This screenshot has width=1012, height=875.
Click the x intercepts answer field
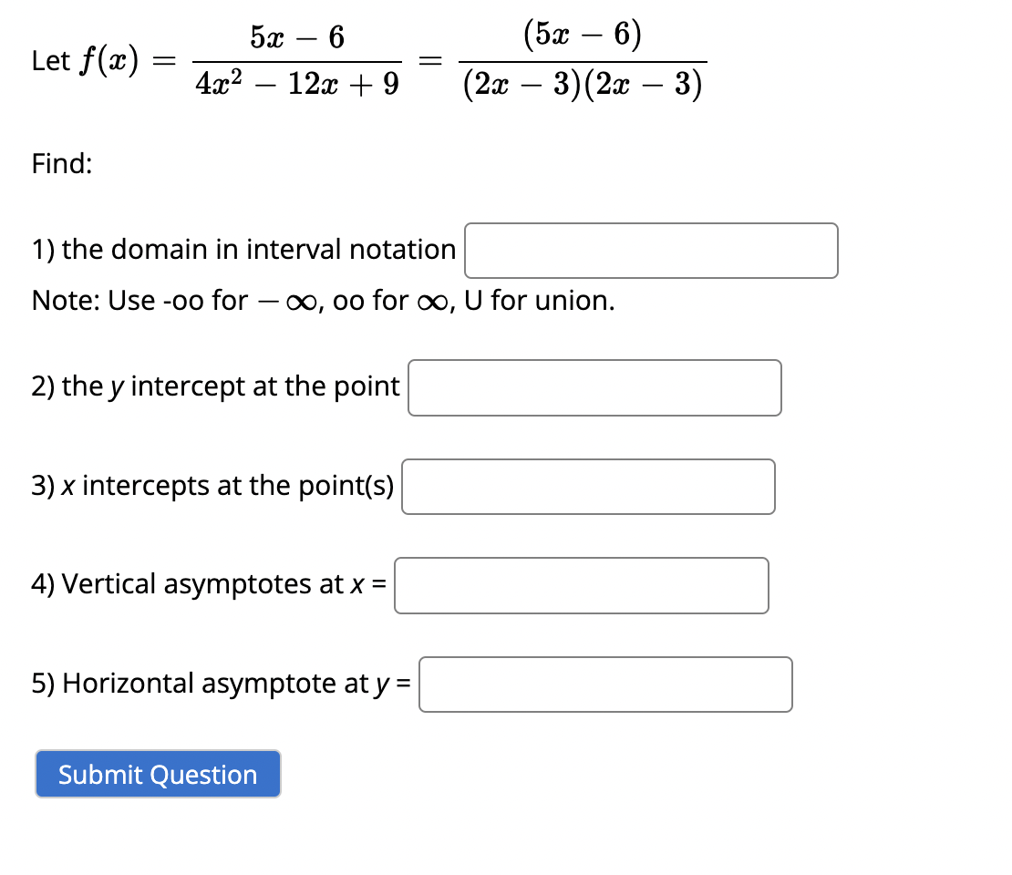[588, 486]
